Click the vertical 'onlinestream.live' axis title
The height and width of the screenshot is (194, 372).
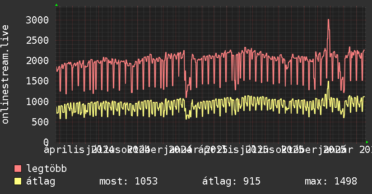5,74
